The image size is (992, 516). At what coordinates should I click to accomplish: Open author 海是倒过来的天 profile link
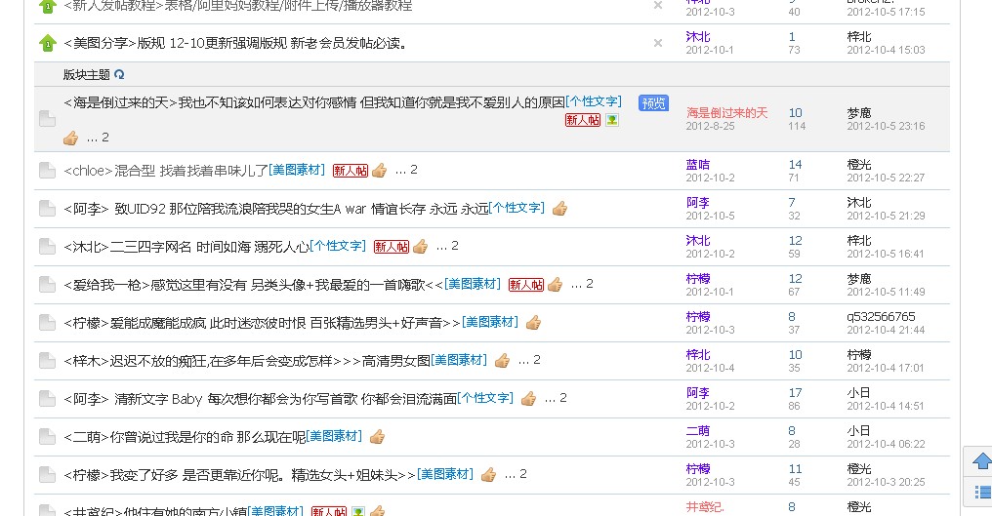pos(727,113)
